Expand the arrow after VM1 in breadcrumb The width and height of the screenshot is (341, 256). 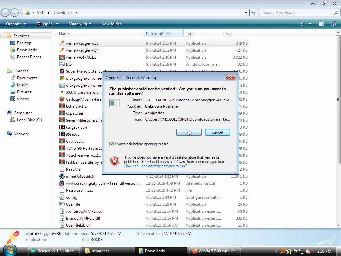tap(49, 13)
